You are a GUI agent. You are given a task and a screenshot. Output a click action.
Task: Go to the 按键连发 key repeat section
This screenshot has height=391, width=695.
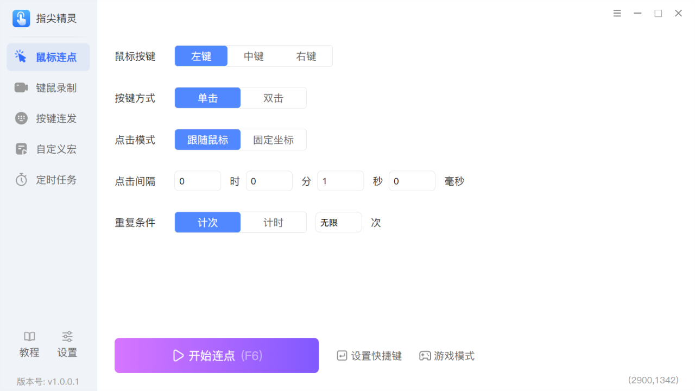tap(48, 118)
